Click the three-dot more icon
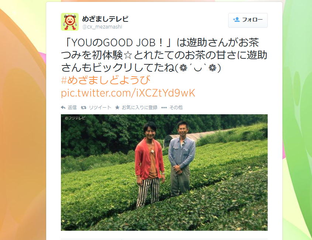This screenshot has height=240, width=312. tap(164, 108)
